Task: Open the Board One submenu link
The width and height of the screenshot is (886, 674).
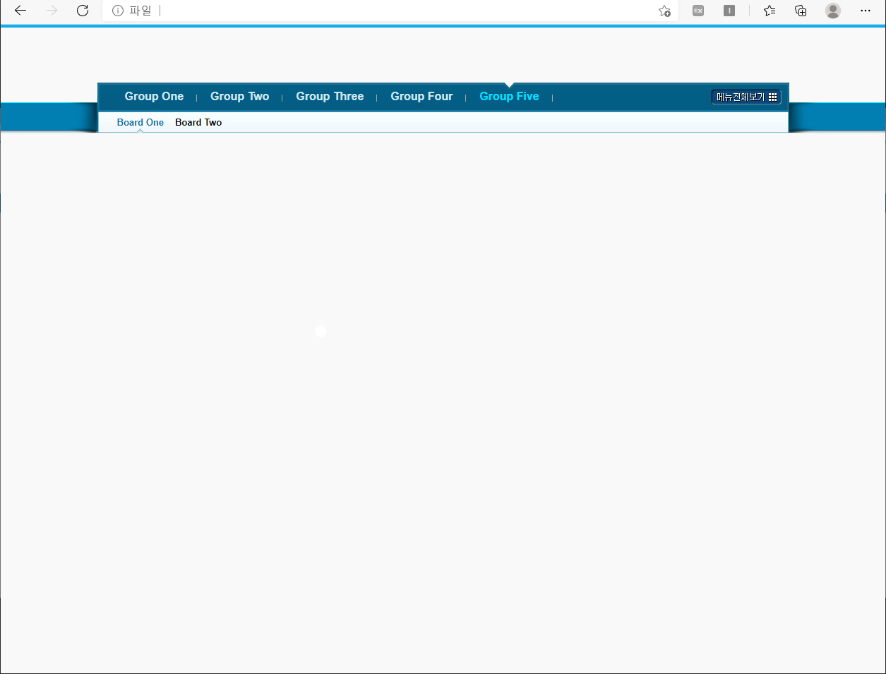Action: coord(140,123)
